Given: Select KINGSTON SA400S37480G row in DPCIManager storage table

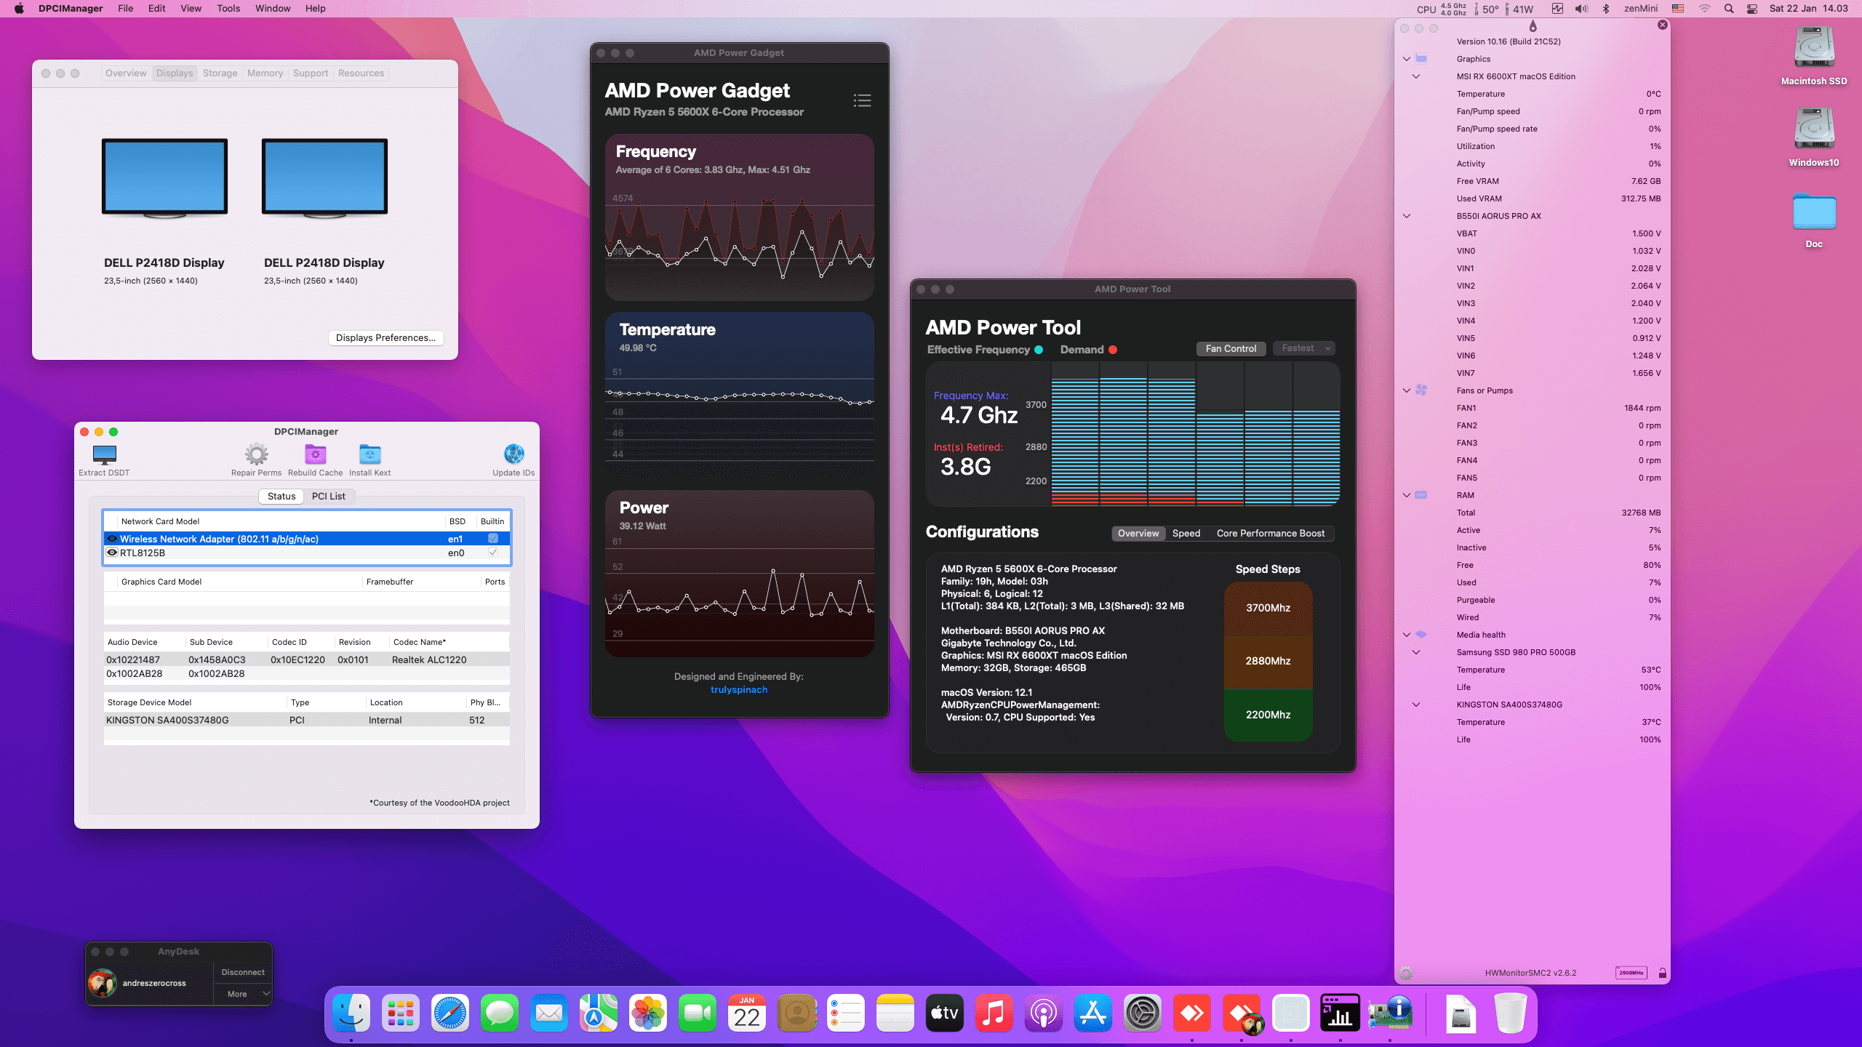Looking at the screenshot, I should [306, 720].
